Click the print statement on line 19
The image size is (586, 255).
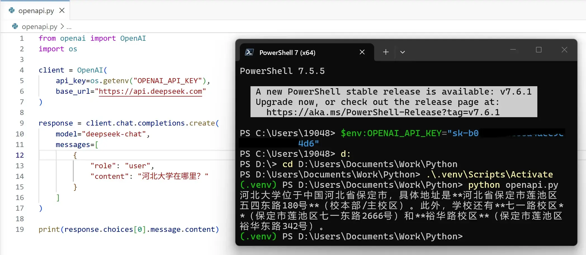(x=129, y=229)
